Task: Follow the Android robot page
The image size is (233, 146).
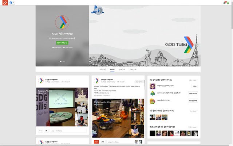Action: [193, 93]
